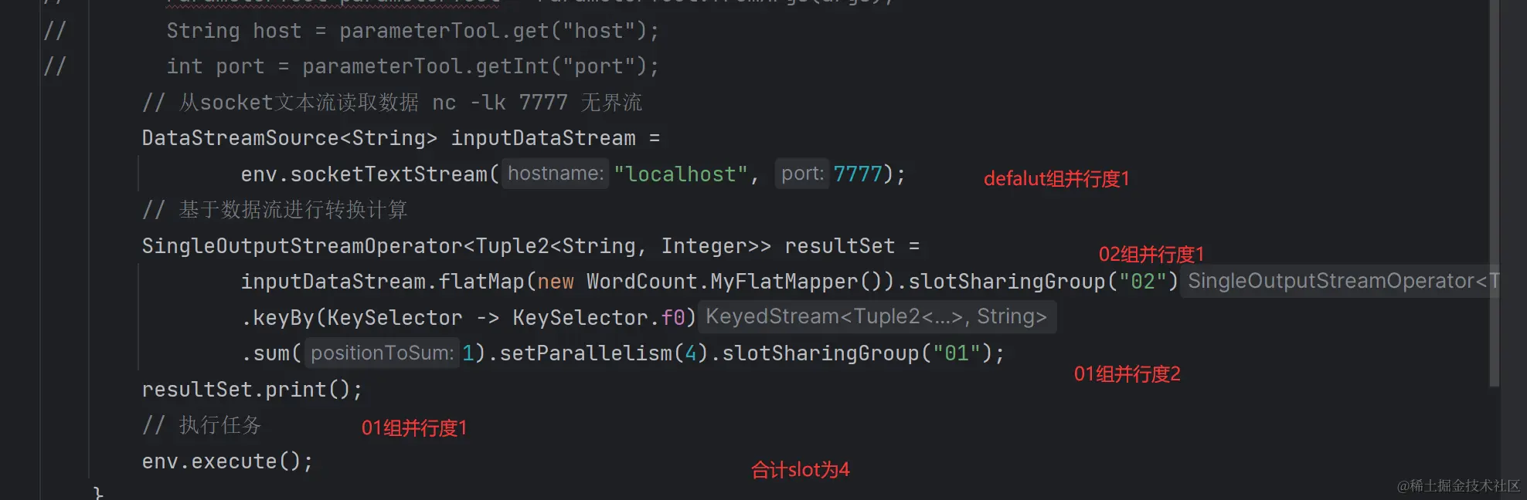The height and width of the screenshot is (500, 1527).
Task: Click the 'positionToSum:' inlay hint
Action: click(382, 353)
